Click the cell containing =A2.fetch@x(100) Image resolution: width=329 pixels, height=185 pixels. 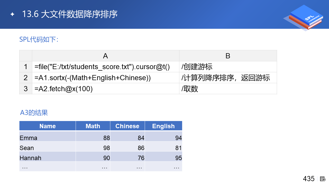105,89
